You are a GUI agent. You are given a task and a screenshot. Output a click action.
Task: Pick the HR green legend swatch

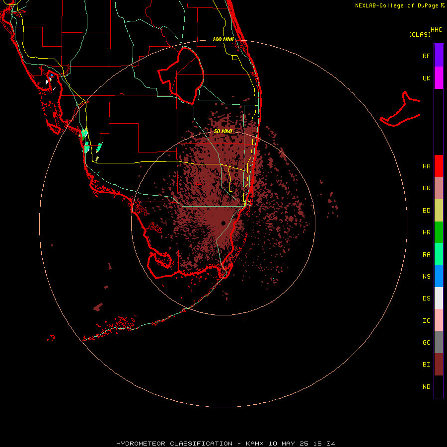pyautogui.click(x=439, y=232)
